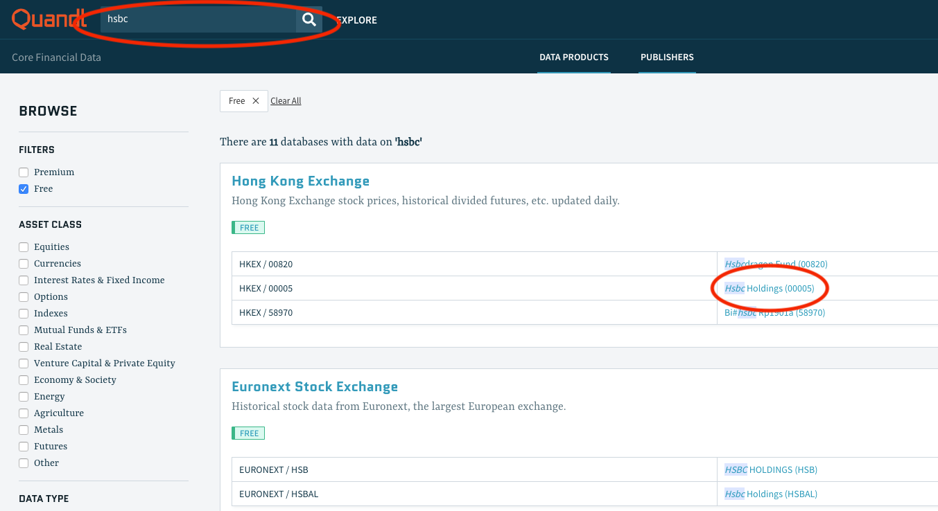Enable the Mutual Funds & ETFs filter
The width and height of the screenshot is (938, 511).
point(23,330)
